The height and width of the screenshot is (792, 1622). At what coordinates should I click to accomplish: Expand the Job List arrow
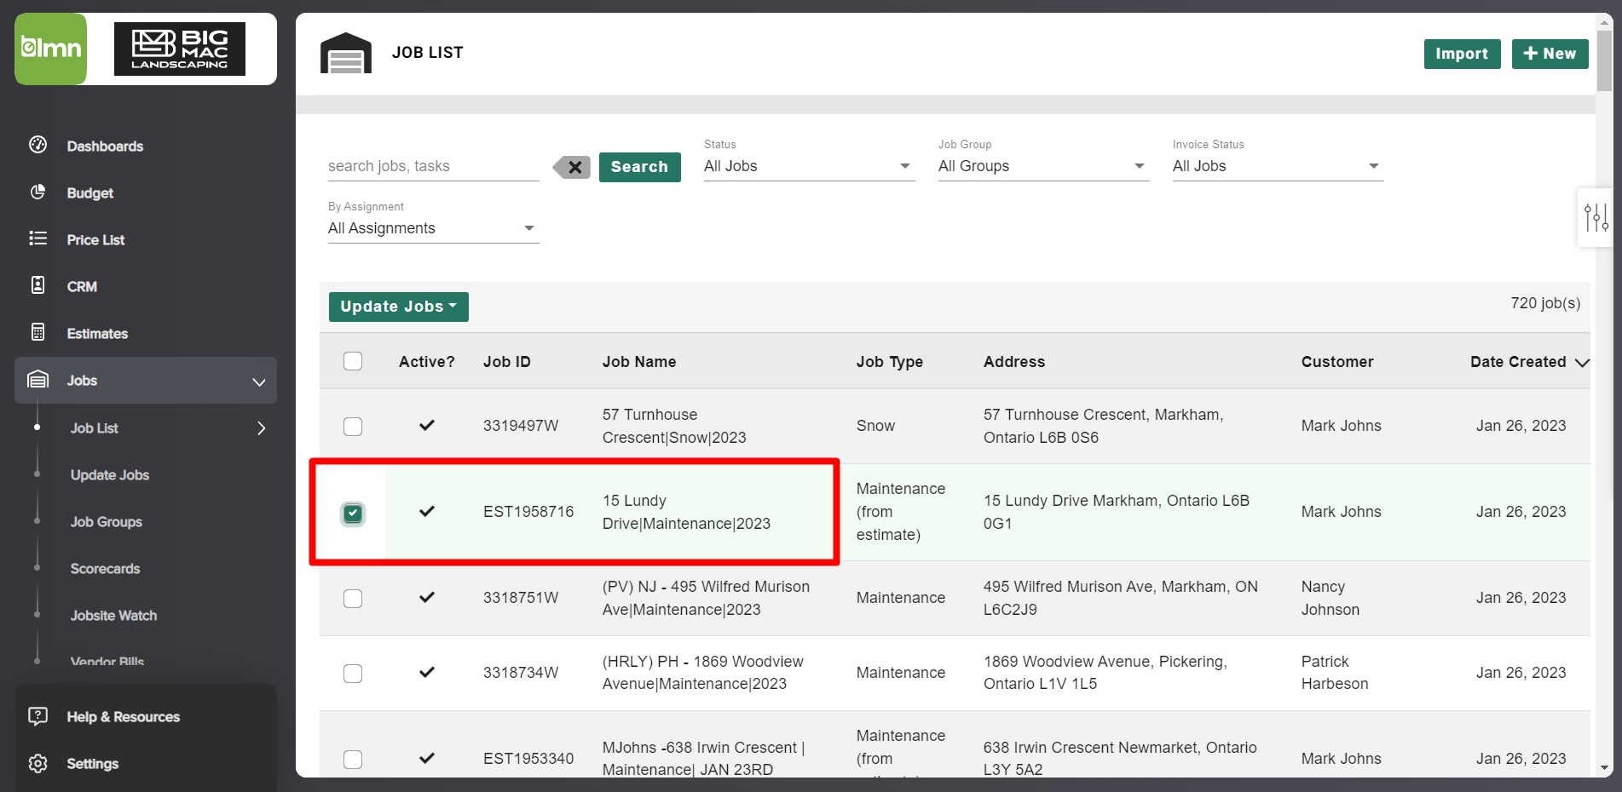point(262,428)
